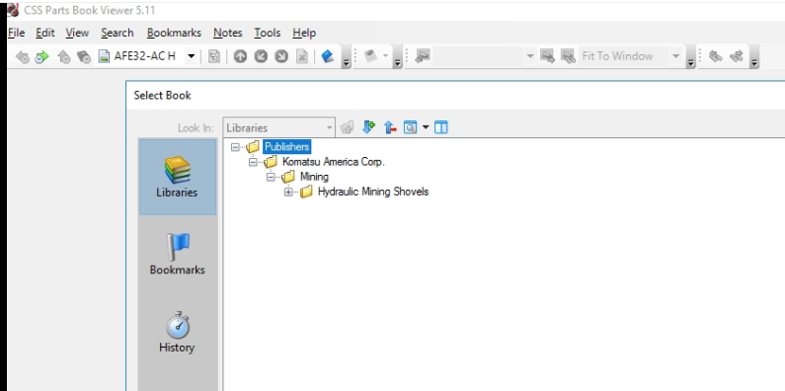Select the Bookmarks flag sidebar panel

click(x=177, y=255)
